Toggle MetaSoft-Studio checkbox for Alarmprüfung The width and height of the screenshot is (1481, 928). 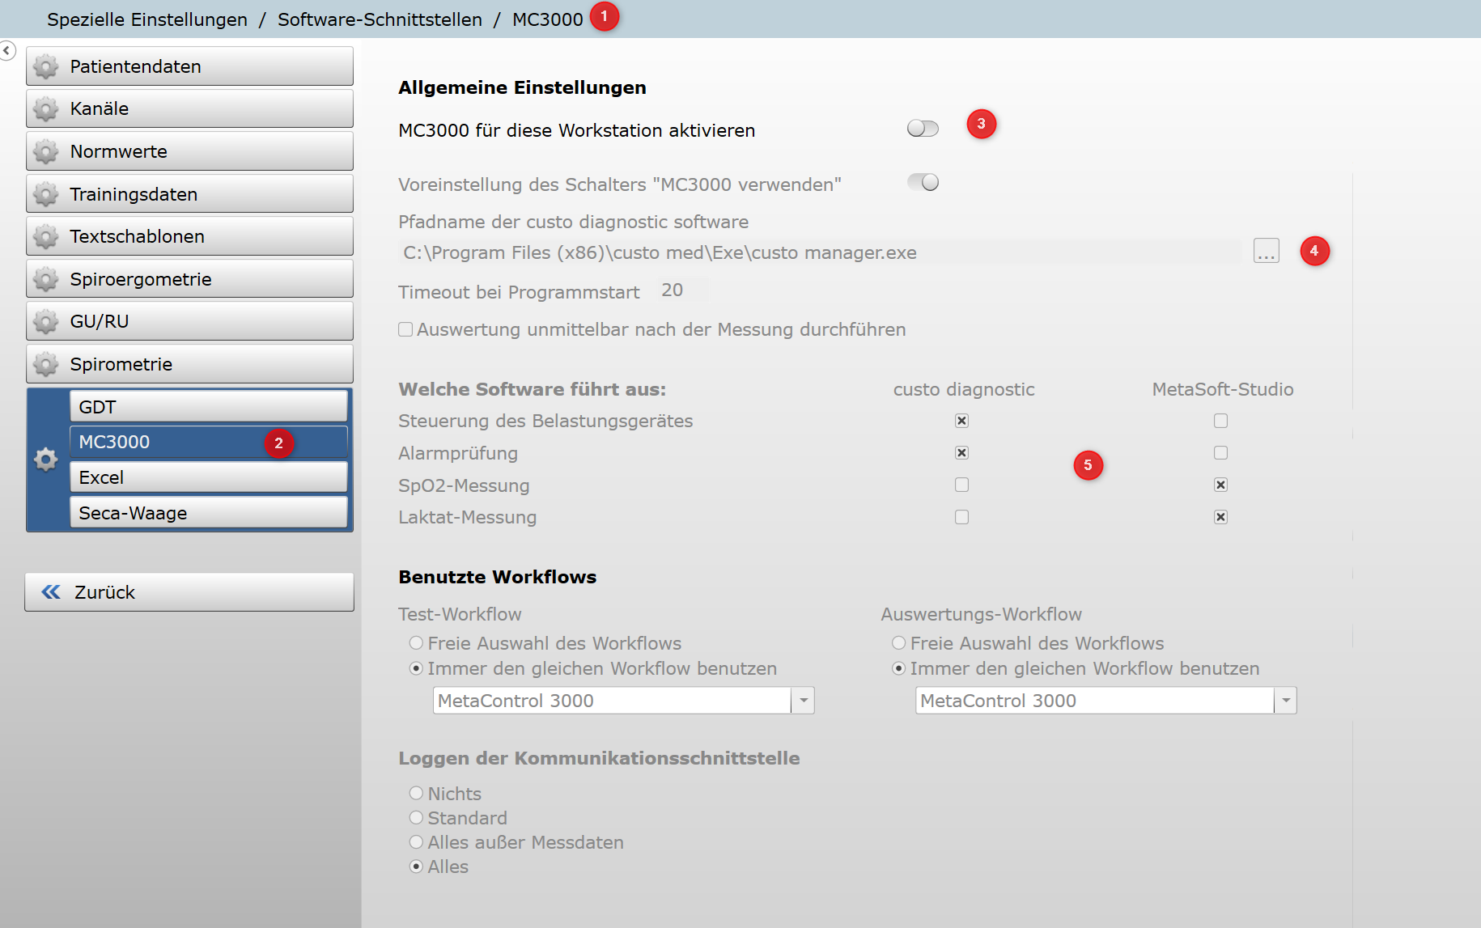1220,453
